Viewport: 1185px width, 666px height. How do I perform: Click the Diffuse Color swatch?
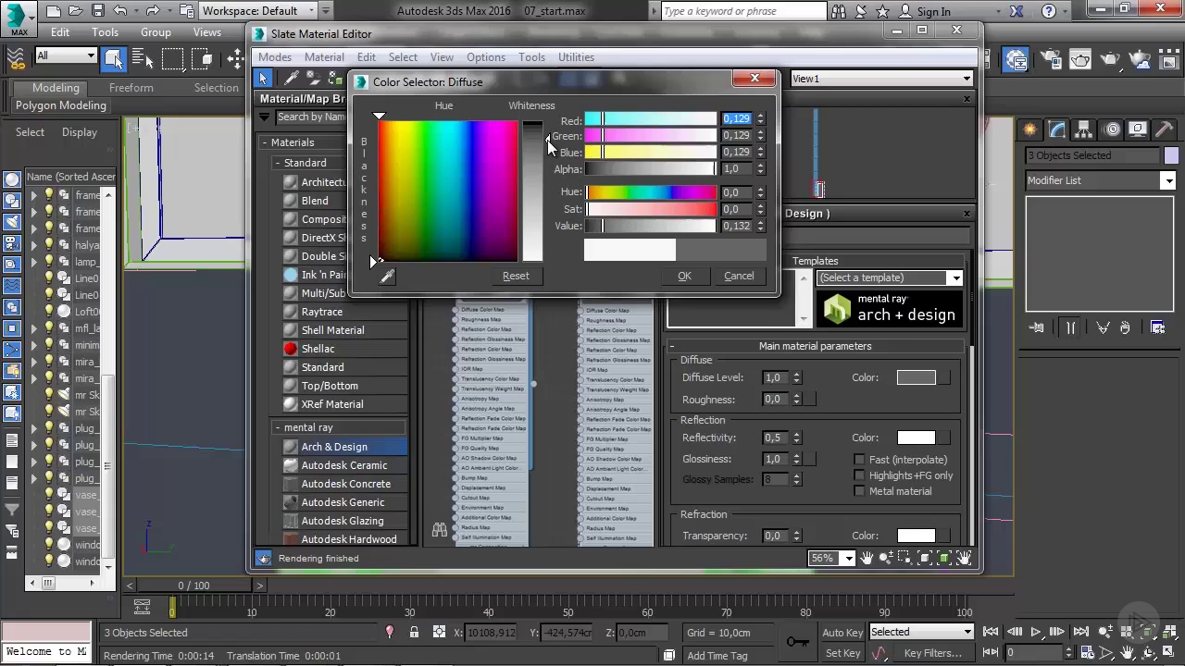click(x=917, y=377)
